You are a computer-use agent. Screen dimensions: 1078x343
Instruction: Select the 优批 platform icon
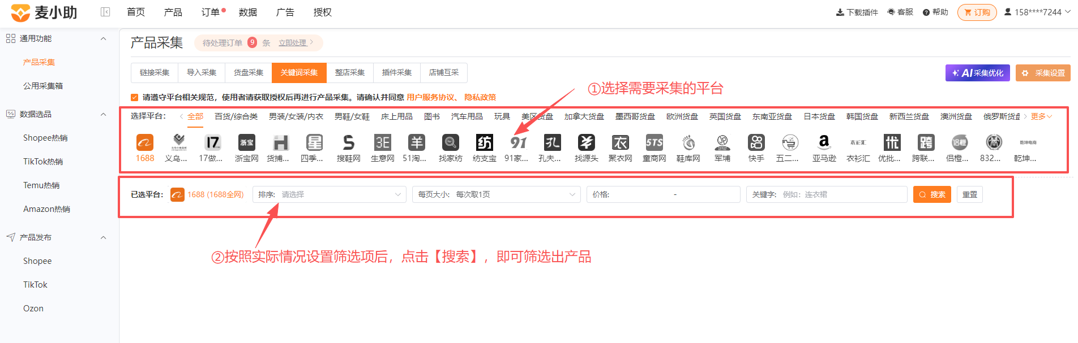click(x=892, y=142)
